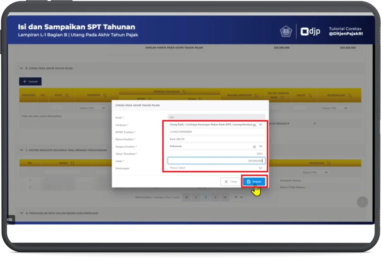381x260 pixels.
Task: Click the DJP logo in header
Action: [x=310, y=31]
